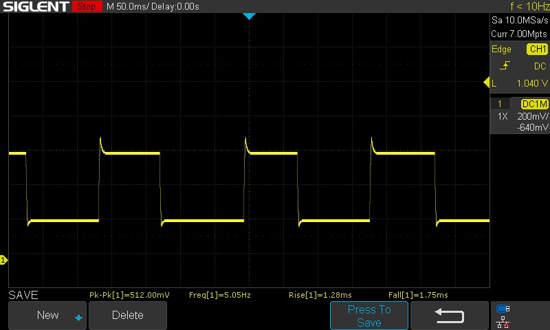Click the Pk-Pk[1]=512.00mV measurement
The height and width of the screenshot is (330, 550).
click(x=129, y=295)
